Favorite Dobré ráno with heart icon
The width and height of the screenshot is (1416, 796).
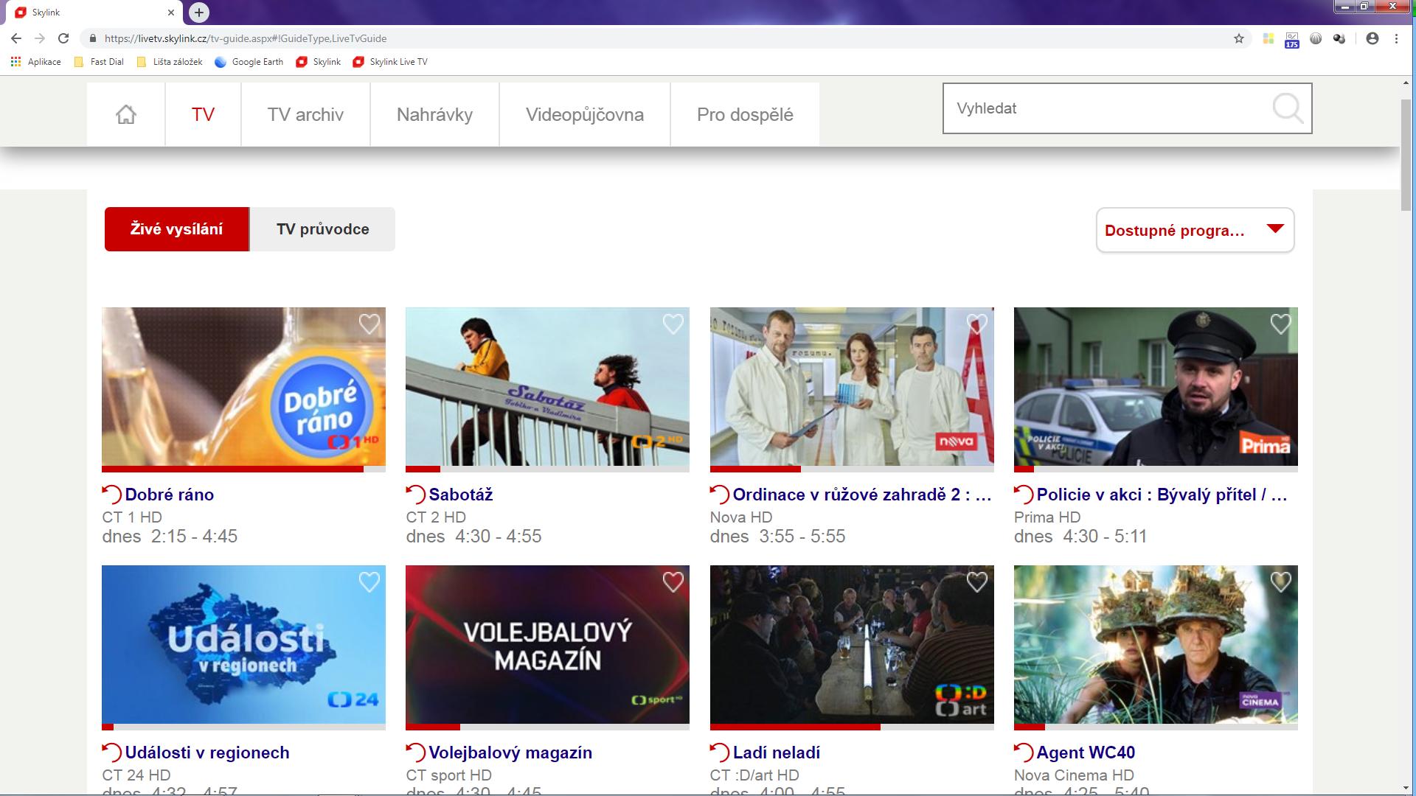pos(369,324)
